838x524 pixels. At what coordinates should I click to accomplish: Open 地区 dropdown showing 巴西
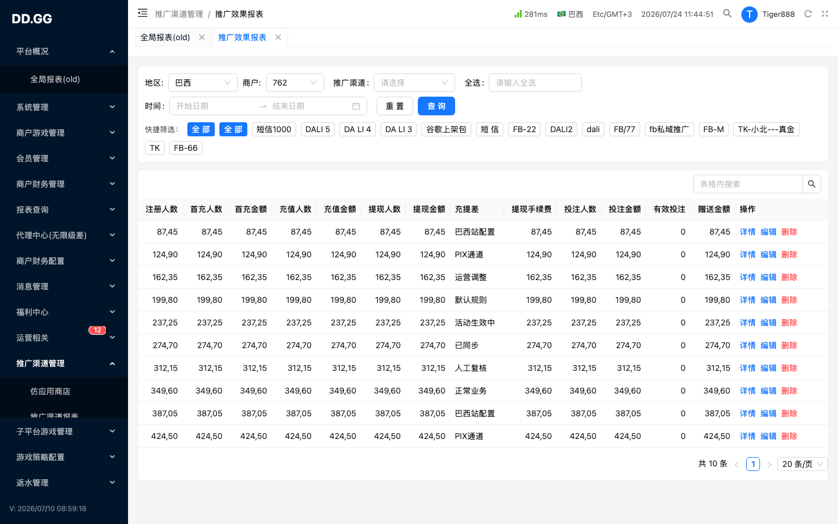tap(203, 83)
